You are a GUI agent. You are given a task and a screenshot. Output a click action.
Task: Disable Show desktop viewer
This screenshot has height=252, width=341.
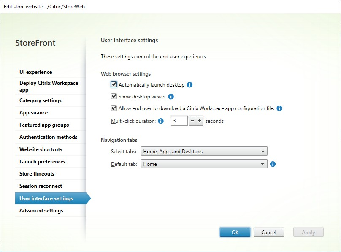[x=114, y=96]
